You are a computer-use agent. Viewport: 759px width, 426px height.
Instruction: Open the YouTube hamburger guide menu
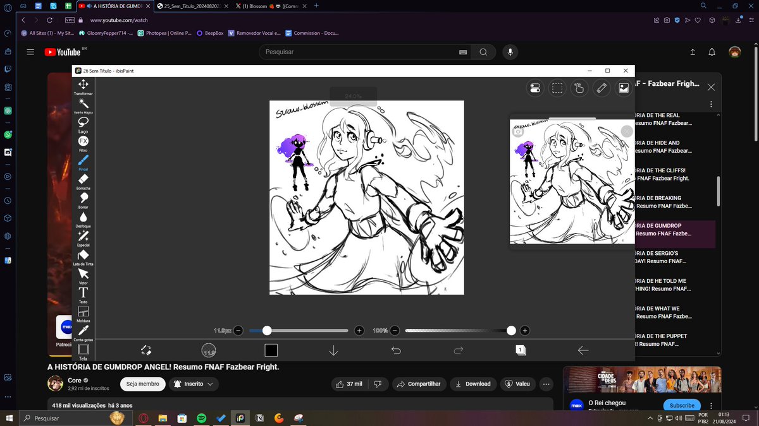(30, 52)
